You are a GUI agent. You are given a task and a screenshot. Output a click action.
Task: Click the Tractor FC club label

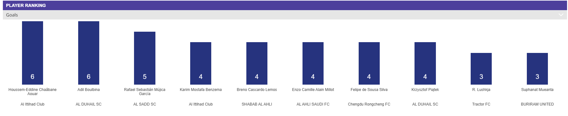click(x=481, y=104)
